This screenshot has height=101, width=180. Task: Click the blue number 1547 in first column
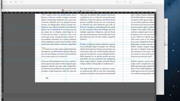[44, 15]
